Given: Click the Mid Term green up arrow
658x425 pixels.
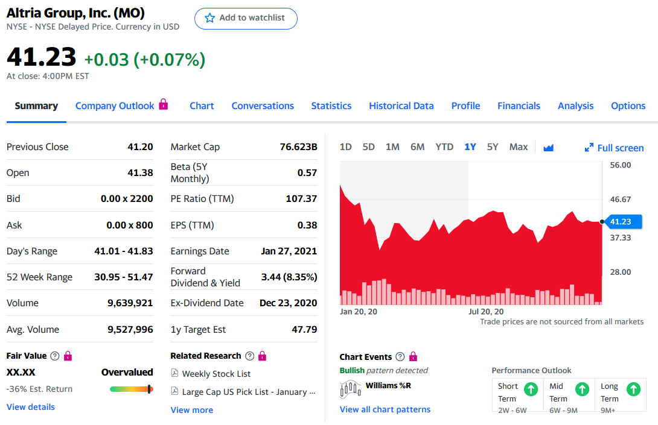Looking at the screenshot, I should click(x=582, y=389).
